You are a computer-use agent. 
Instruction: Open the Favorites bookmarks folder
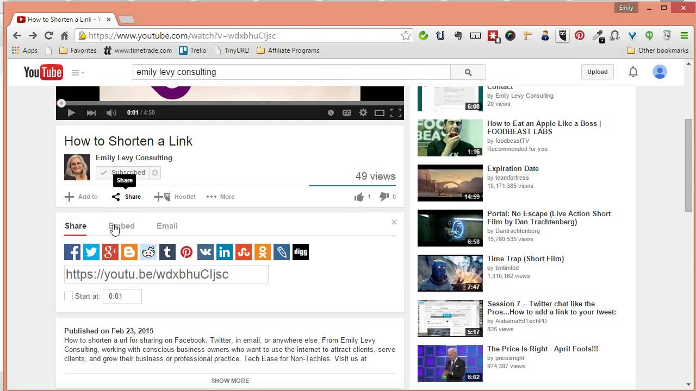(78, 51)
